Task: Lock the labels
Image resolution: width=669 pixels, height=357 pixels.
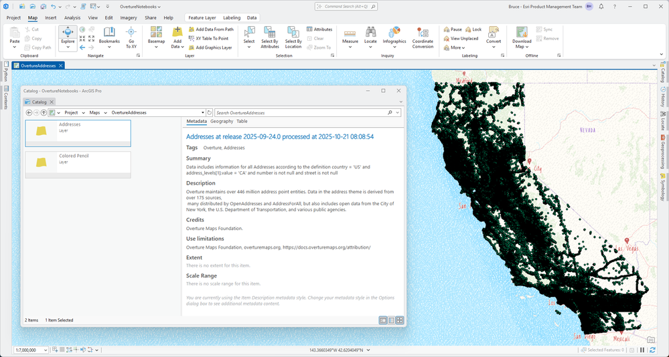Action: coord(473,29)
